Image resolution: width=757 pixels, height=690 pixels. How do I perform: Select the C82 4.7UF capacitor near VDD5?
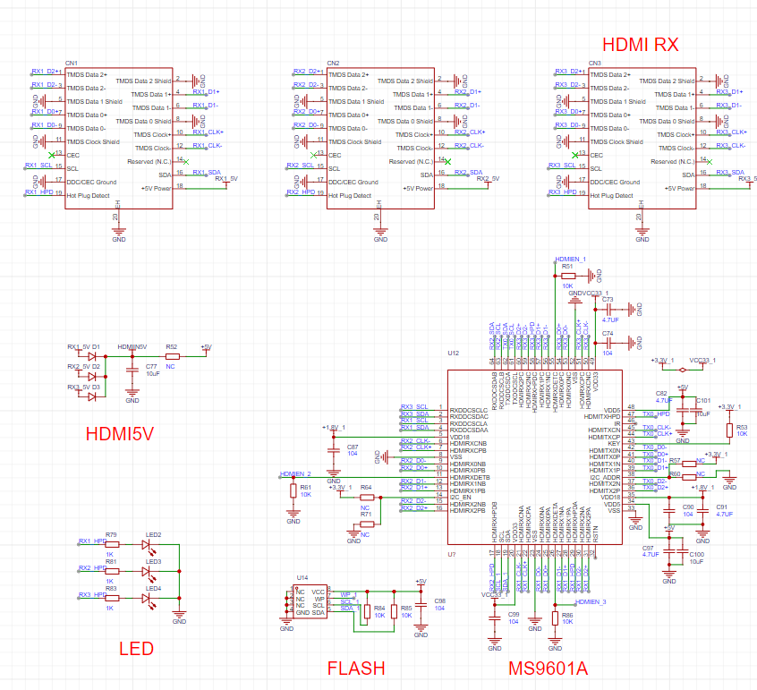pyautogui.click(x=683, y=411)
